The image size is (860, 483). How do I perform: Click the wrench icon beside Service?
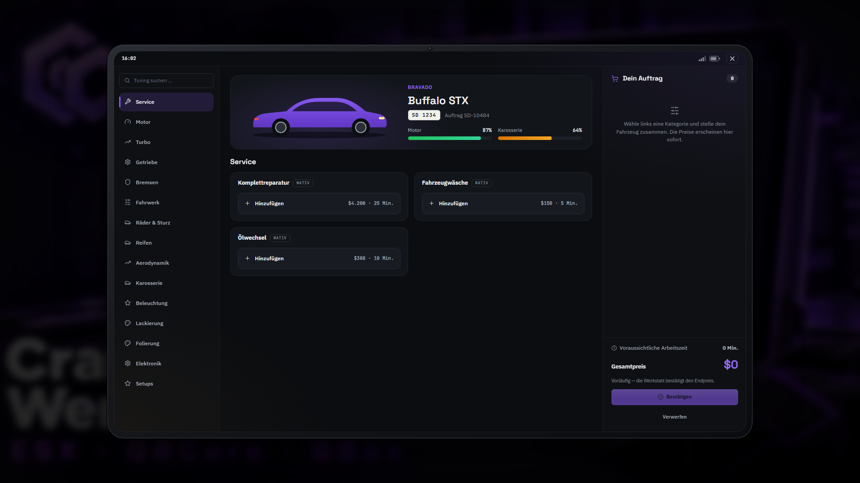click(128, 102)
